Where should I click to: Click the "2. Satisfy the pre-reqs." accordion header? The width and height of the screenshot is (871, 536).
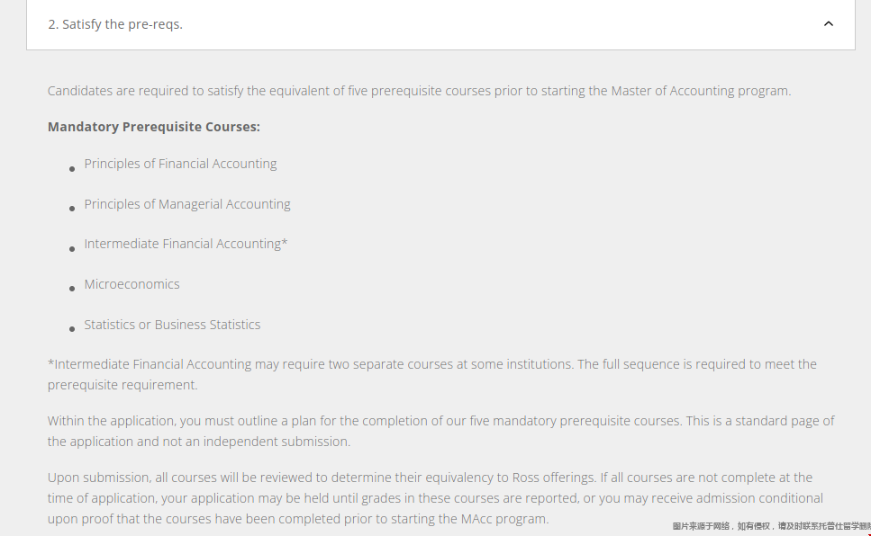tap(440, 24)
